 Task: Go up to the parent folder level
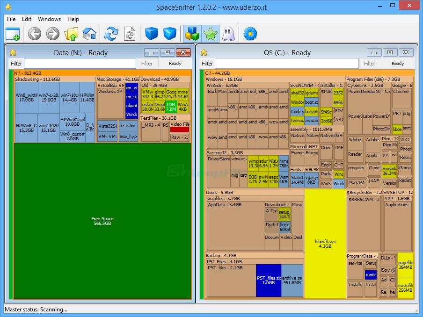(x=71, y=34)
